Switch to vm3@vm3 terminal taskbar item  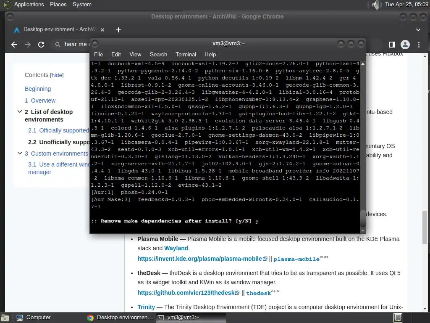[x=191, y=318]
